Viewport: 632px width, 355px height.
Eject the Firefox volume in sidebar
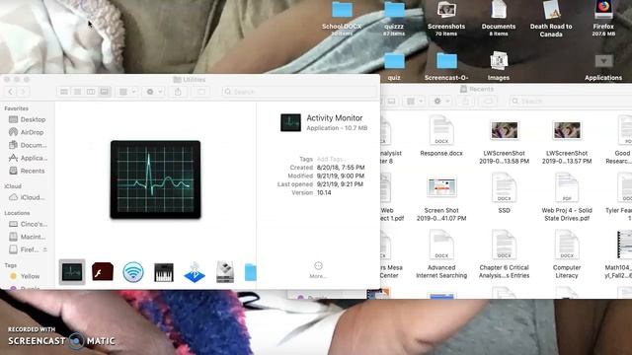[44, 249]
